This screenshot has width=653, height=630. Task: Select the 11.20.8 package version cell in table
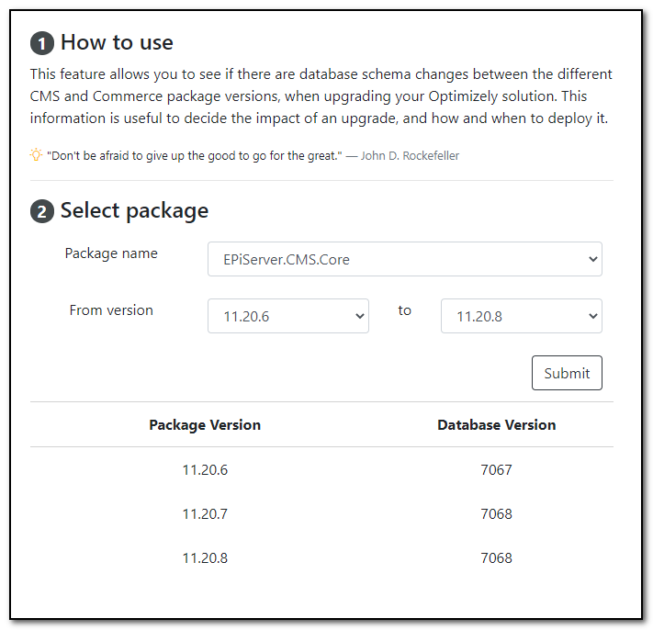click(205, 558)
